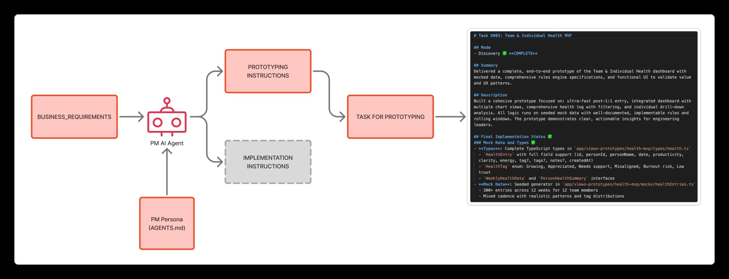Image resolution: width=729 pixels, height=279 pixels.
Task: Click the arrowhead pointing into IMPLEMENTATION INSTRUCTIONS
Action: pos(219,162)
